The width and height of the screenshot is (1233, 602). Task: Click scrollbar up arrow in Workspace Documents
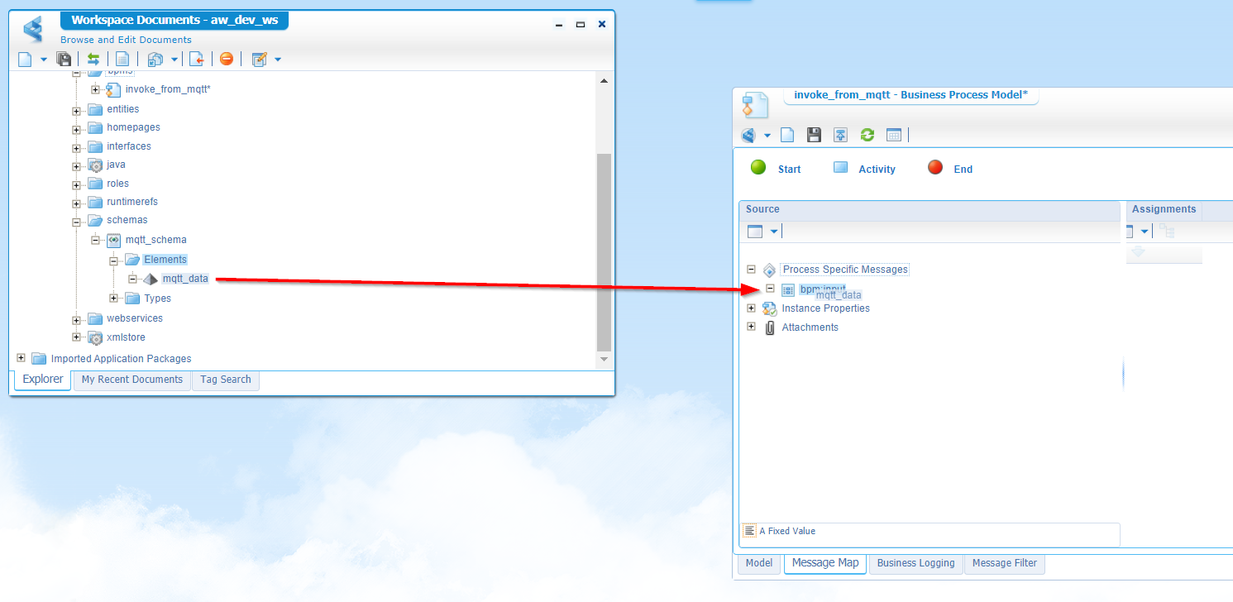(x=604, y=80)
